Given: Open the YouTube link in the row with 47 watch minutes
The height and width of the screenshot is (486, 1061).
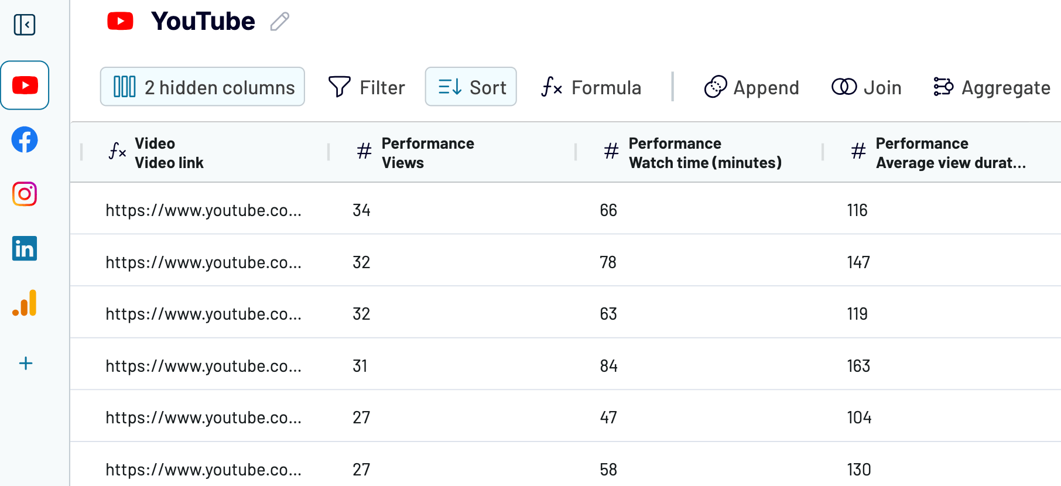Looking at the screenshot, I should click(204, 417).
